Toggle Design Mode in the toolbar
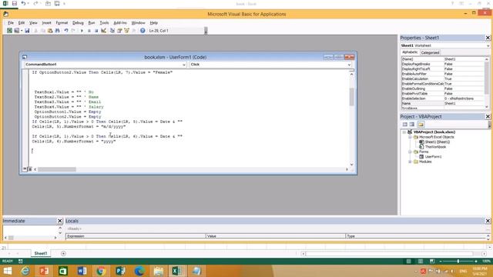 coord(103,31)
